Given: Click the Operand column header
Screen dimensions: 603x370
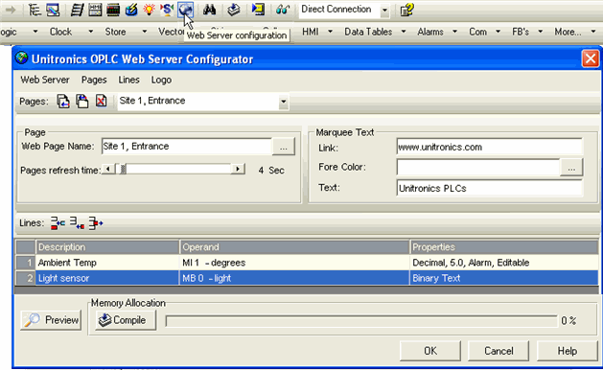Looking at the screenshot, I should tap(294, 247).
